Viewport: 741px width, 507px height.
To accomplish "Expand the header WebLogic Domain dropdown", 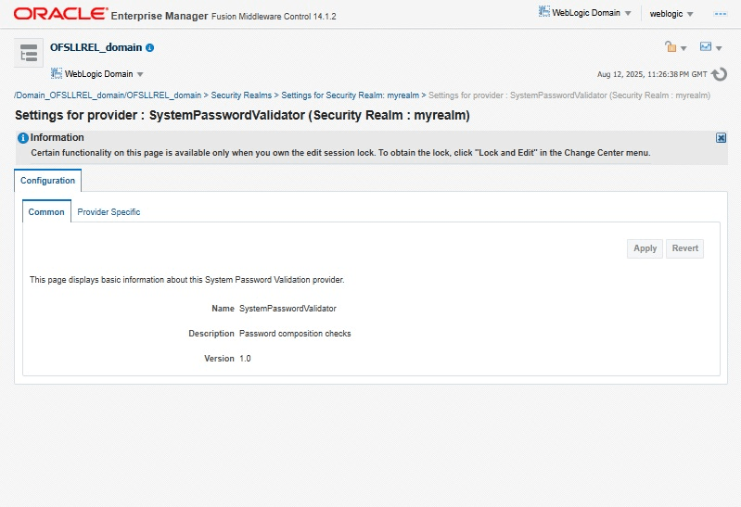I will point(628,13).
